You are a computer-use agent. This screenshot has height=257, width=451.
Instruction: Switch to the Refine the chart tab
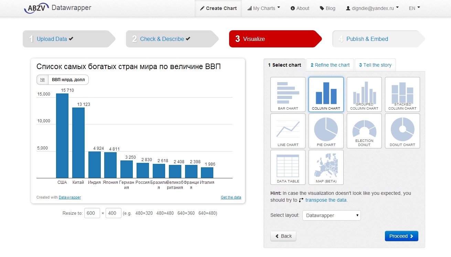(330, 65)
